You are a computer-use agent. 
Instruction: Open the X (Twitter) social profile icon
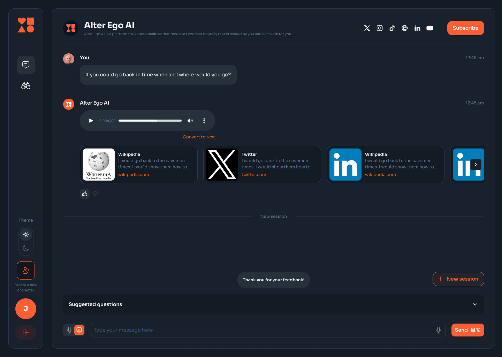click(367, 28)
